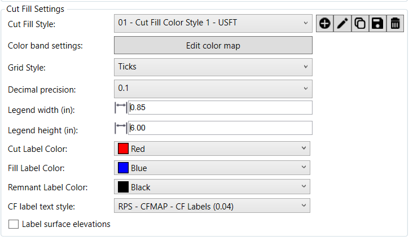The height and width of the screenshot is (249, 413).
Task: Delete the cut fill style with trash icon
Action: 395,24
